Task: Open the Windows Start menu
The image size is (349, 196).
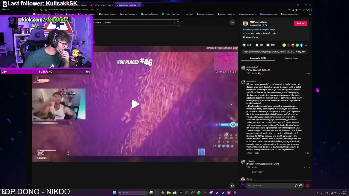Action: [x=114, y=193]
